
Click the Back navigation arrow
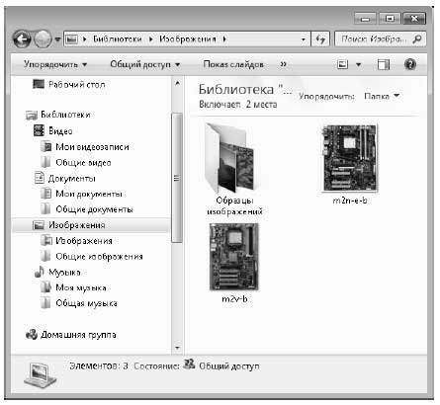(22, 40)
